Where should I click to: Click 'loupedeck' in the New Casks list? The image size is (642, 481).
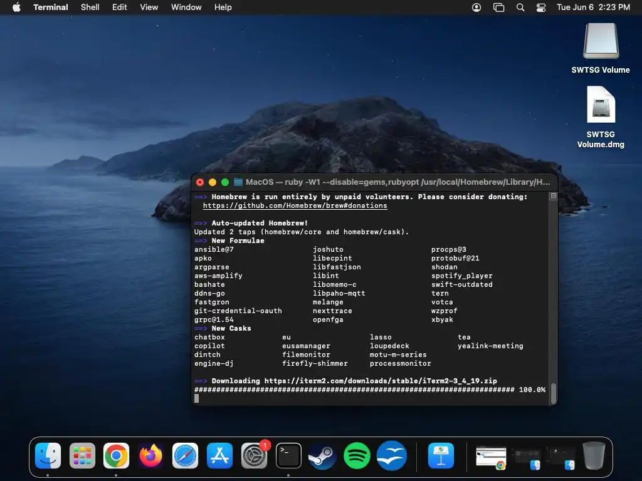(x=389, y=346)
